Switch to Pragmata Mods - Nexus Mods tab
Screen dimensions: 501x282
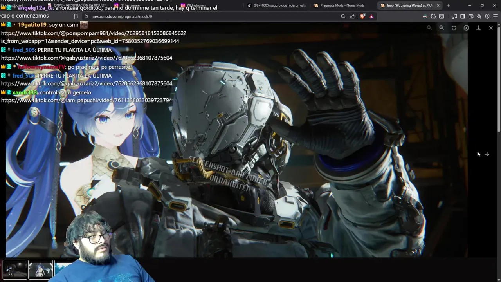click(342, 5)
